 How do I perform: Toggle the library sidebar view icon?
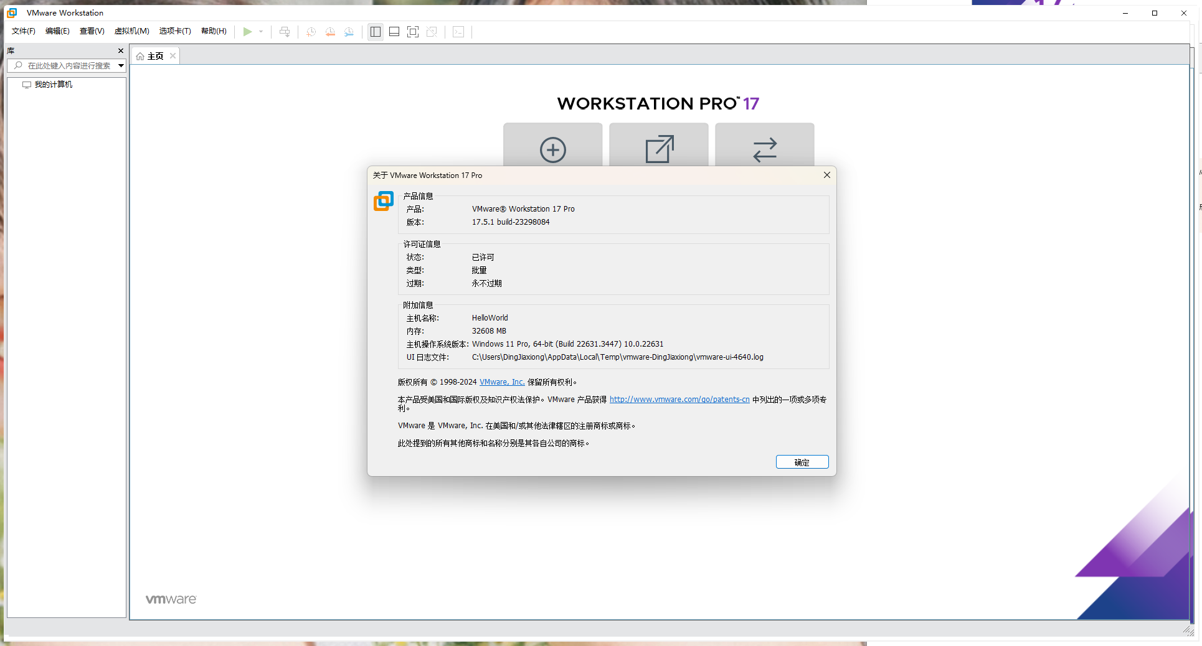(376, 32)
